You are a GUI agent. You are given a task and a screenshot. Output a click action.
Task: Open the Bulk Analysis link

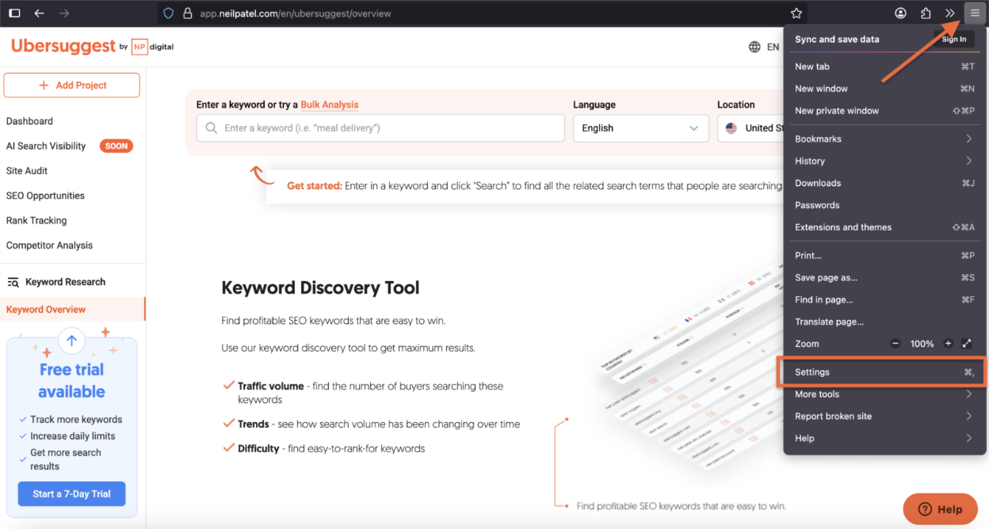coord(330,105)
